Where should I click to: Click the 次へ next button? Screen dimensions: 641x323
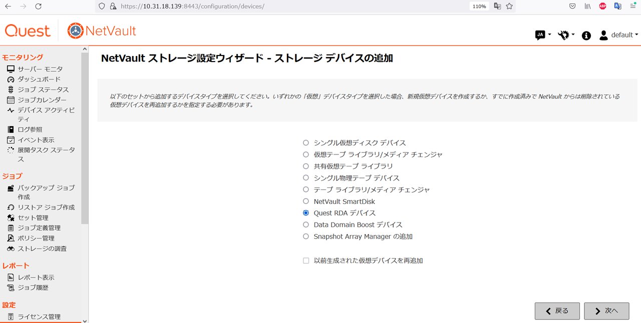click(606, 311)
